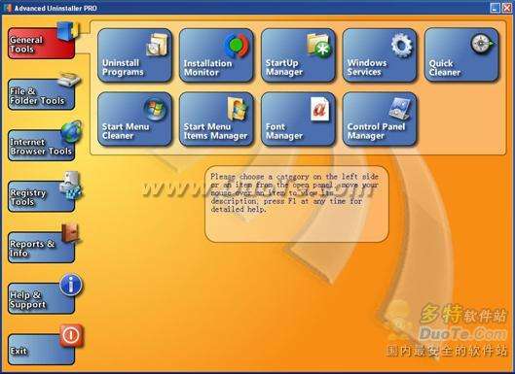
Task: Open Reports & Info category
Action: click(x=41, y=248)
